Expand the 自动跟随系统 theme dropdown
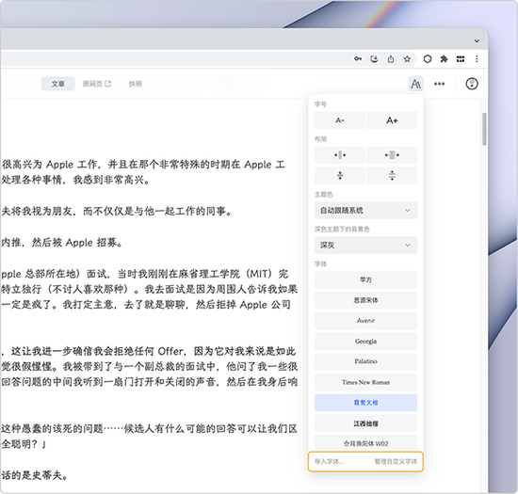 point(365,210)
